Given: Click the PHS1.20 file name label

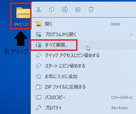Looking at the screenshot, I should tap(23, 25).
